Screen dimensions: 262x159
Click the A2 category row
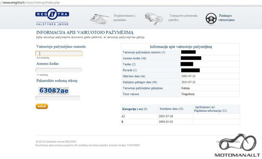pyautogui.click(x=180, y=116)
